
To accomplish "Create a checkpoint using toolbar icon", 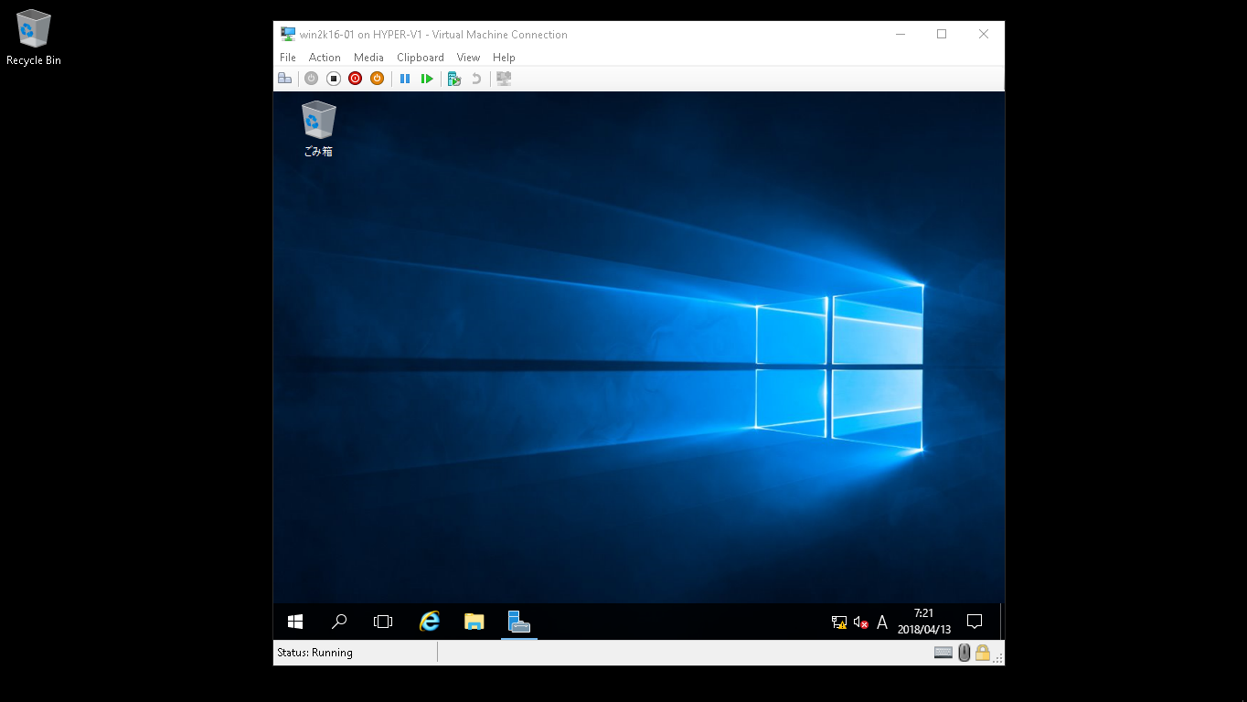I will [453, 79].
